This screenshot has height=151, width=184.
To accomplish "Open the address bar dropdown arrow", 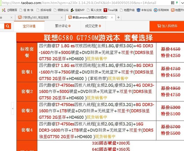I will (183, 3).
